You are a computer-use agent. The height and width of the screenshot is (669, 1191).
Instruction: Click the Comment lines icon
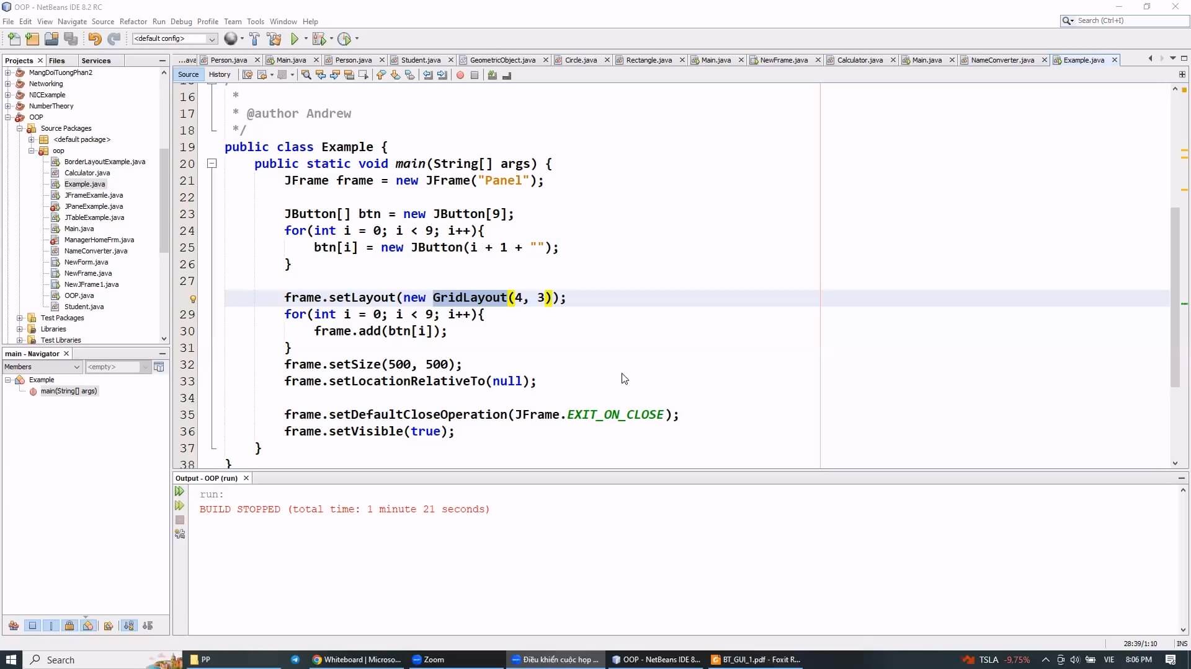[x=493, y=75]
